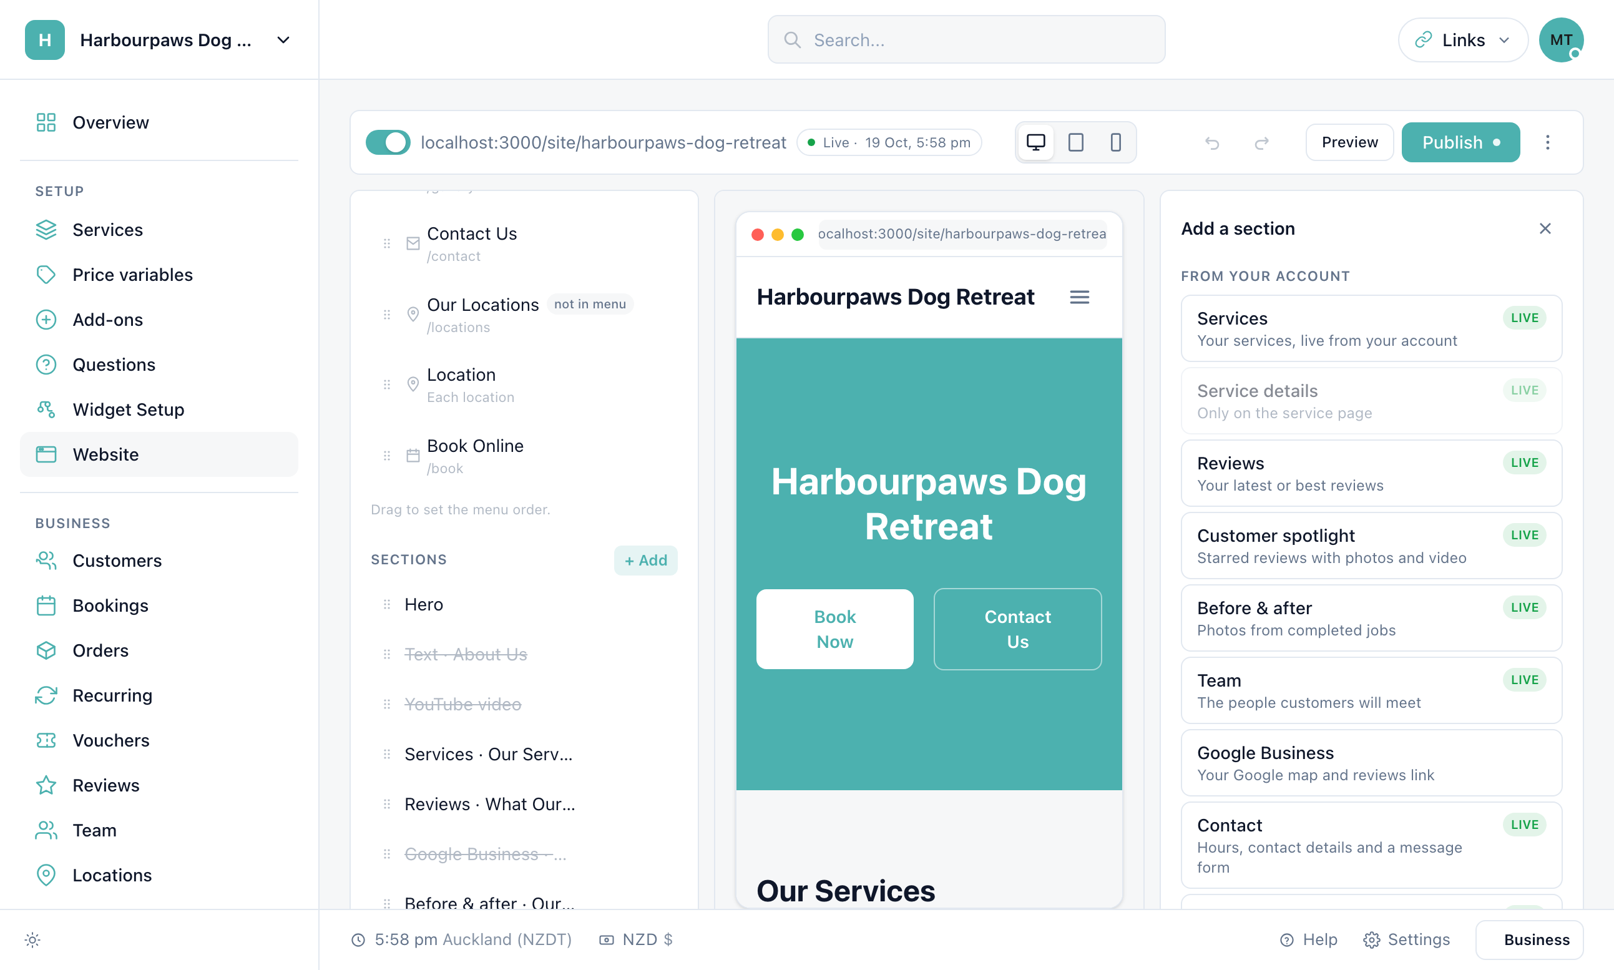Click the Publish button
The width and height of the screenshot is (1614, 970).
[1460, 142]
